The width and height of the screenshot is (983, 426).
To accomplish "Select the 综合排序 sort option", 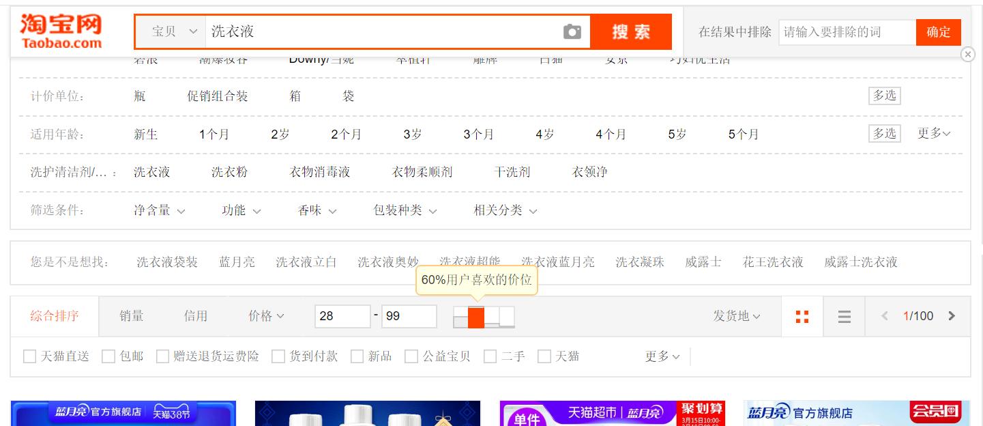I will 54,316.
